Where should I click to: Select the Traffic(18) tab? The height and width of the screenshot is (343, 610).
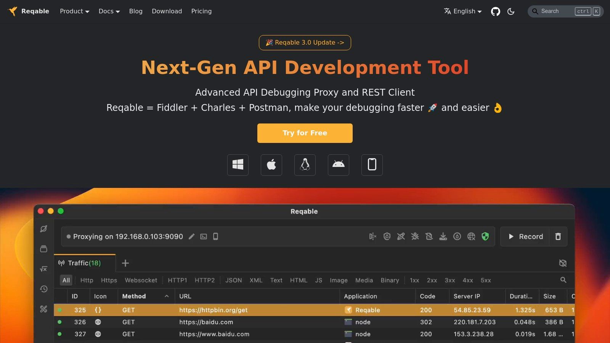pyautogui.click(x=85, y=263)
